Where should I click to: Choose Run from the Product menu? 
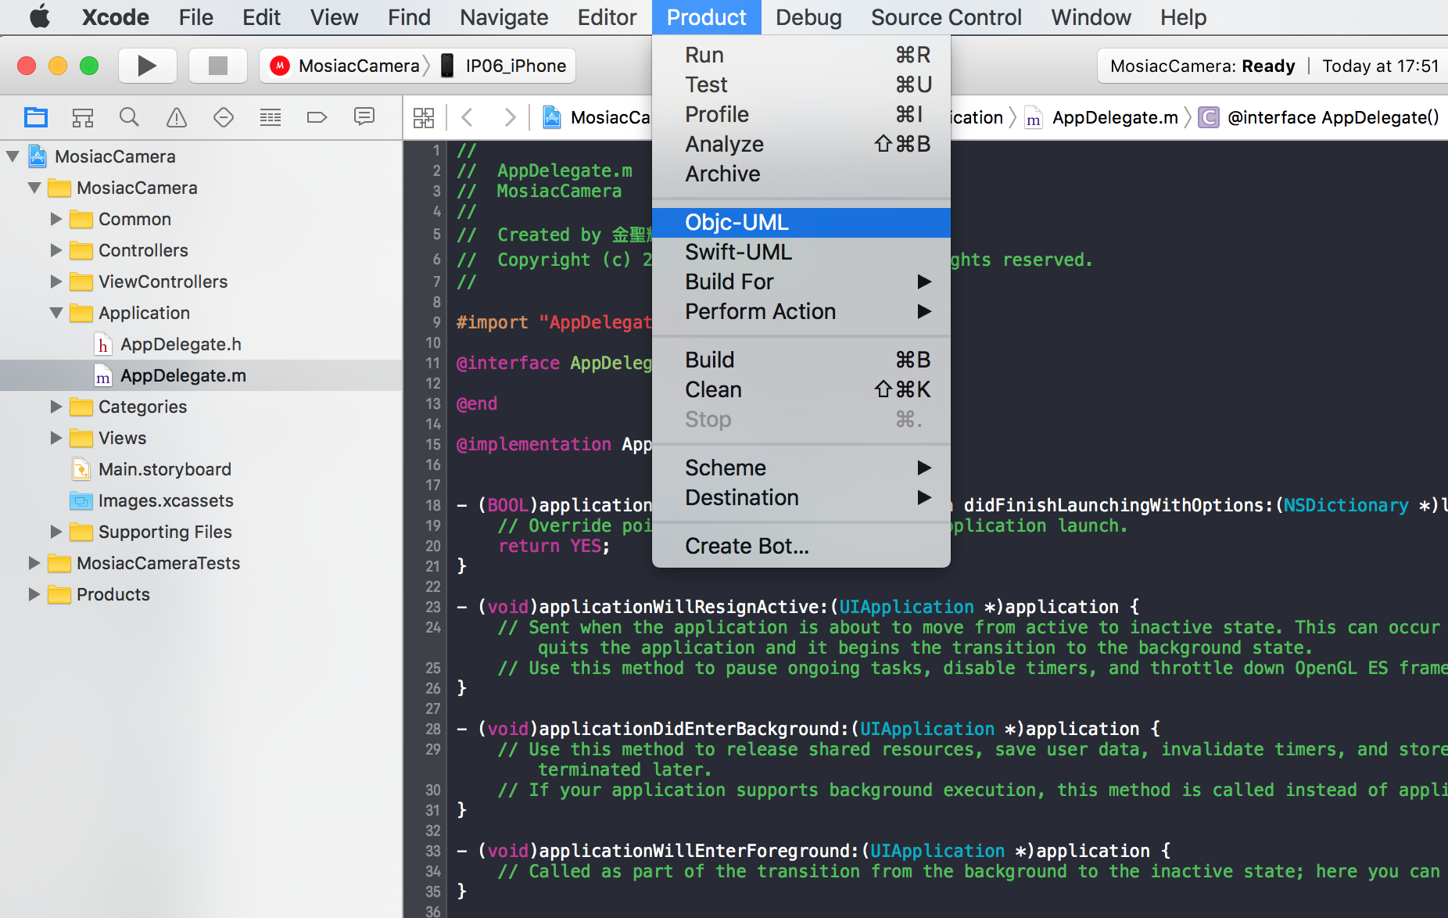[801, 55]
